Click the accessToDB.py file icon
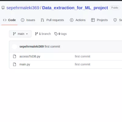 [15, 56]
